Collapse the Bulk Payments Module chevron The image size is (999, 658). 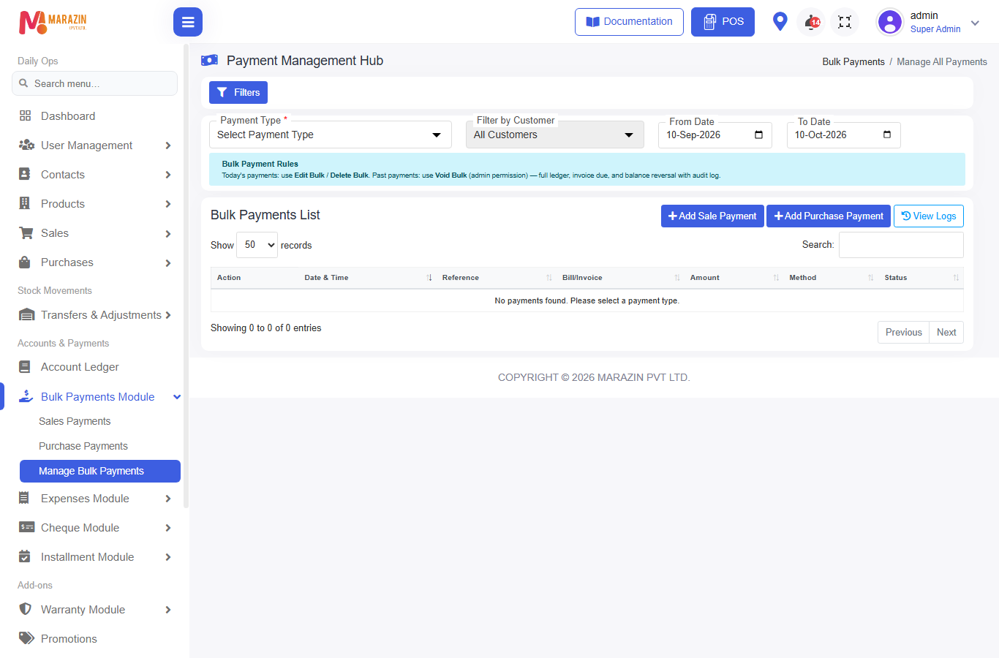click(x=176, y=397)
